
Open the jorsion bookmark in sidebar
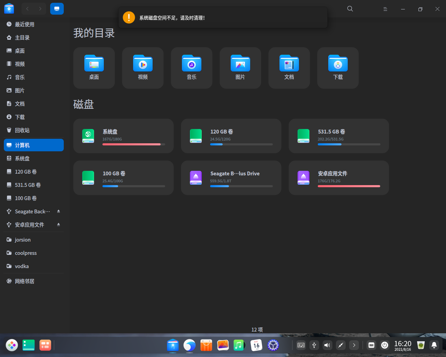point(23,240)
